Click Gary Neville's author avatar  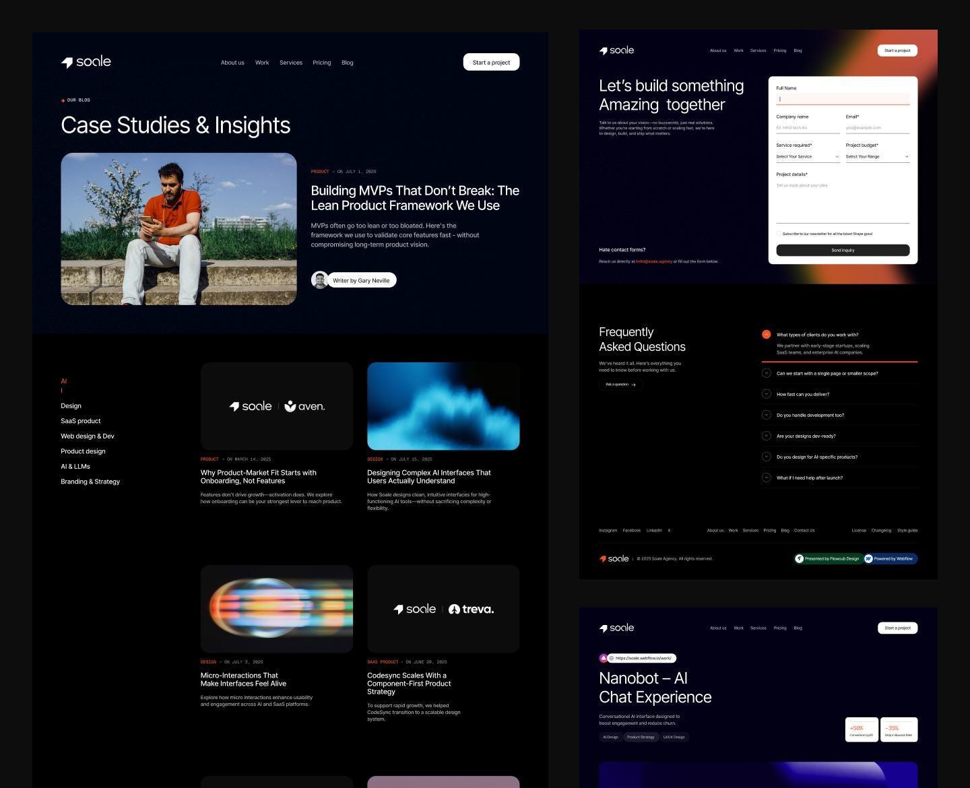319,280
